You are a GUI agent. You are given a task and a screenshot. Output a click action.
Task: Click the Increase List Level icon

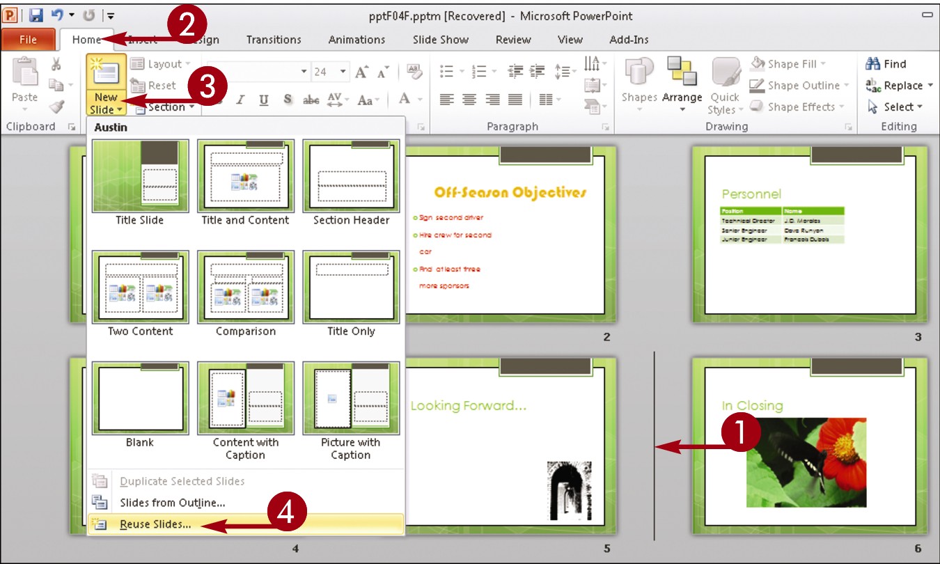pyautogui.click(x=538, y=71)
